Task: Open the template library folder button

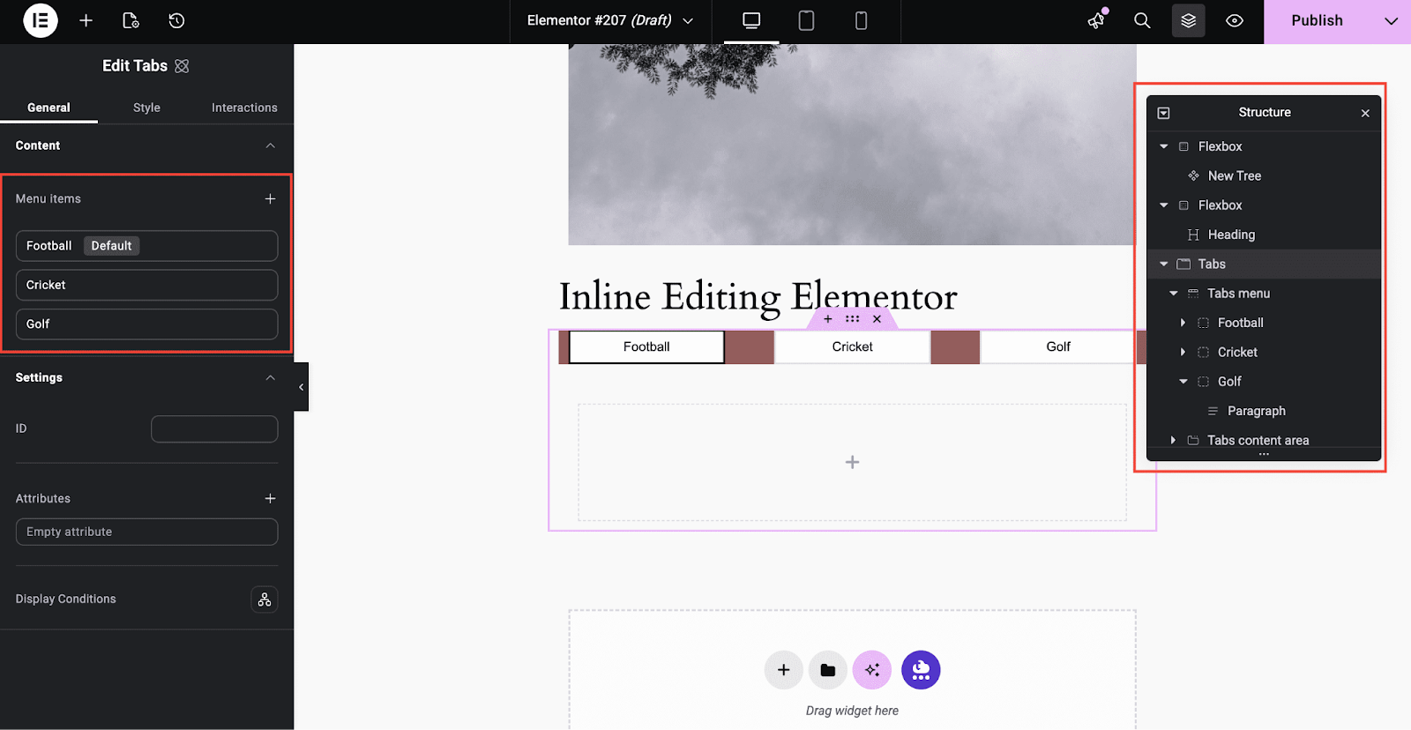Action: [827, 670]
